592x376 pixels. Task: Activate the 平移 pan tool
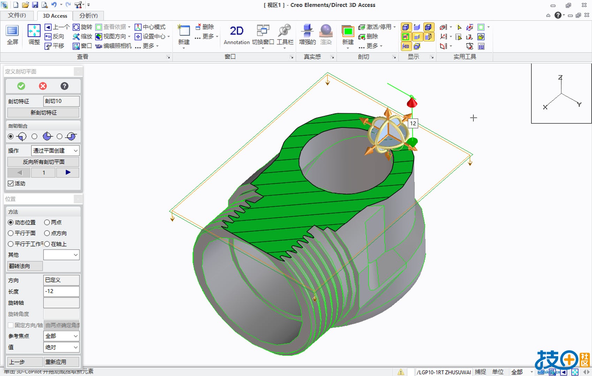click(54, 46)
